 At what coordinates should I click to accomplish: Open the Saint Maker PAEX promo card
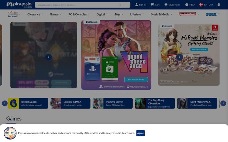(197, 103)
